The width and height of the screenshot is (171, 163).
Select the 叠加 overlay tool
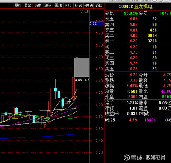[x=28, y=6]
